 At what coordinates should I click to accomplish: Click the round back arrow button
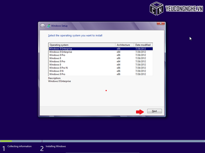coord(43,26)
